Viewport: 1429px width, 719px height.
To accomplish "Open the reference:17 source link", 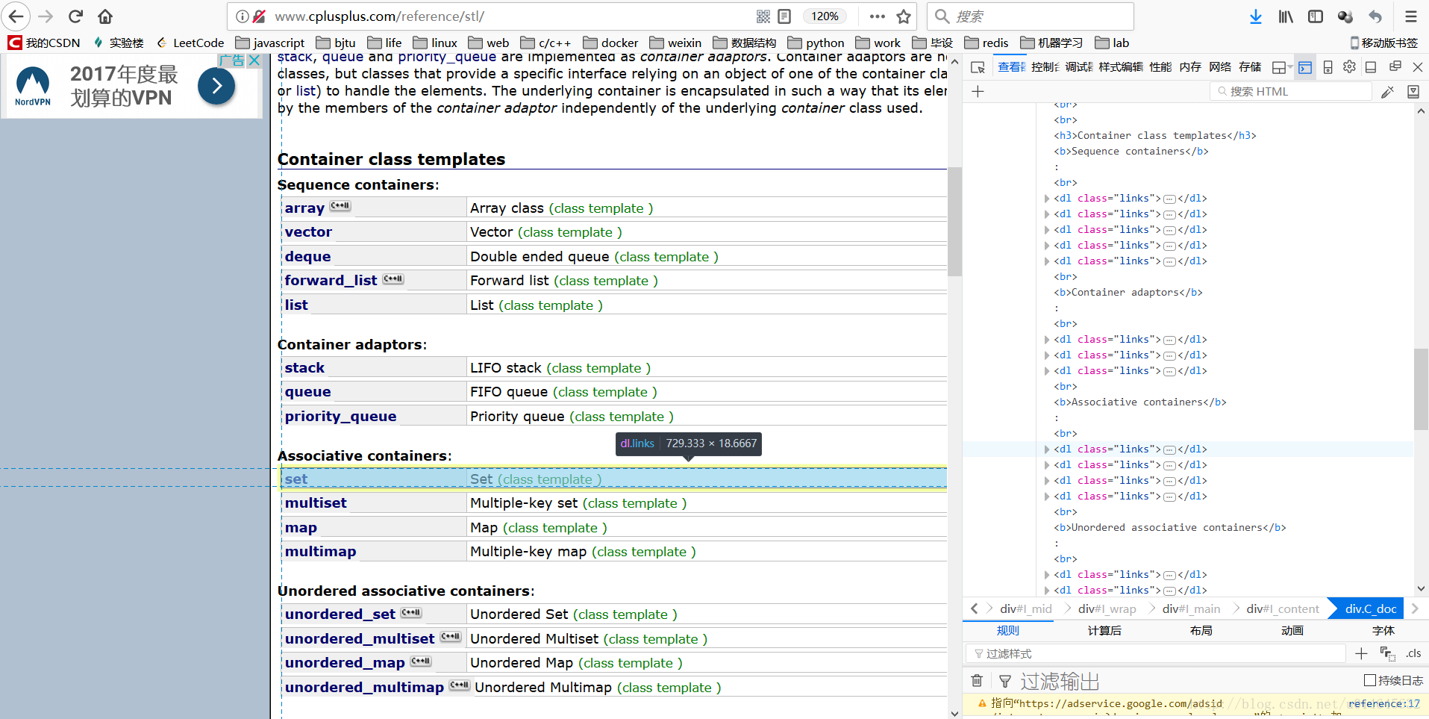I will [x=1383, y=703].
